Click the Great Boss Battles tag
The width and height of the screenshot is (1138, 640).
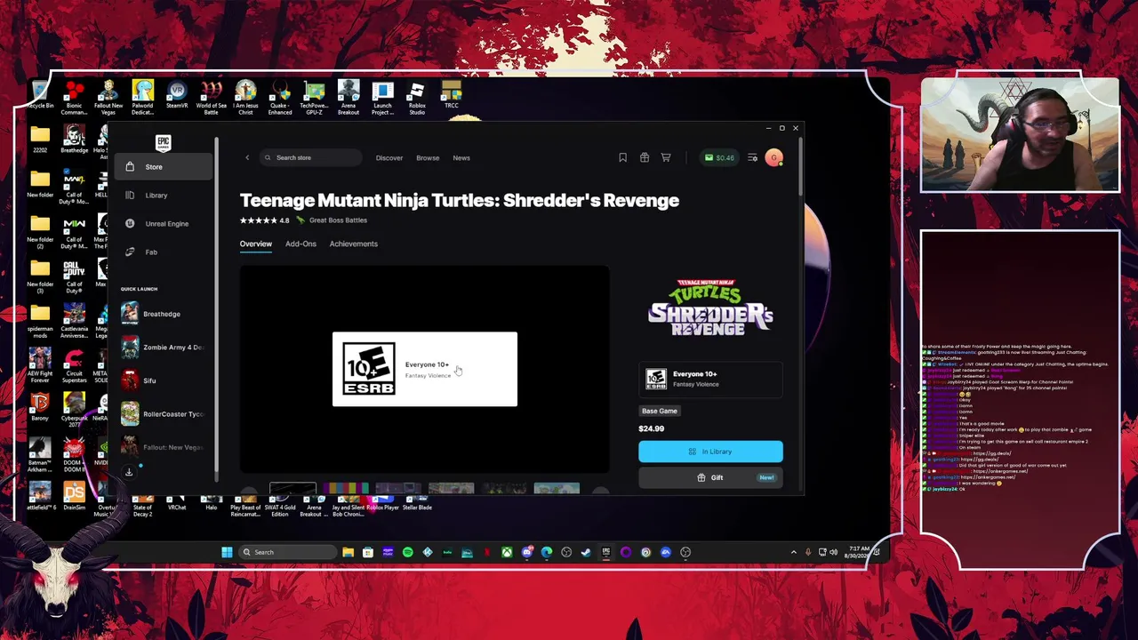tap(332, 220)
